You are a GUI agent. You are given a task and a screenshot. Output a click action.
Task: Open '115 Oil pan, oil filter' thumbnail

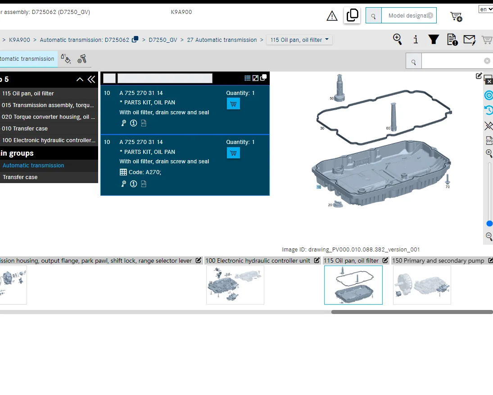click(353, 285)
